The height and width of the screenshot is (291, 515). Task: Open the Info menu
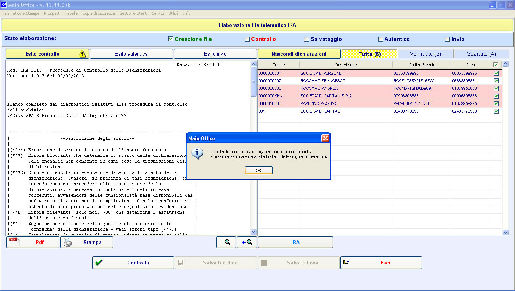click(187, 13)
